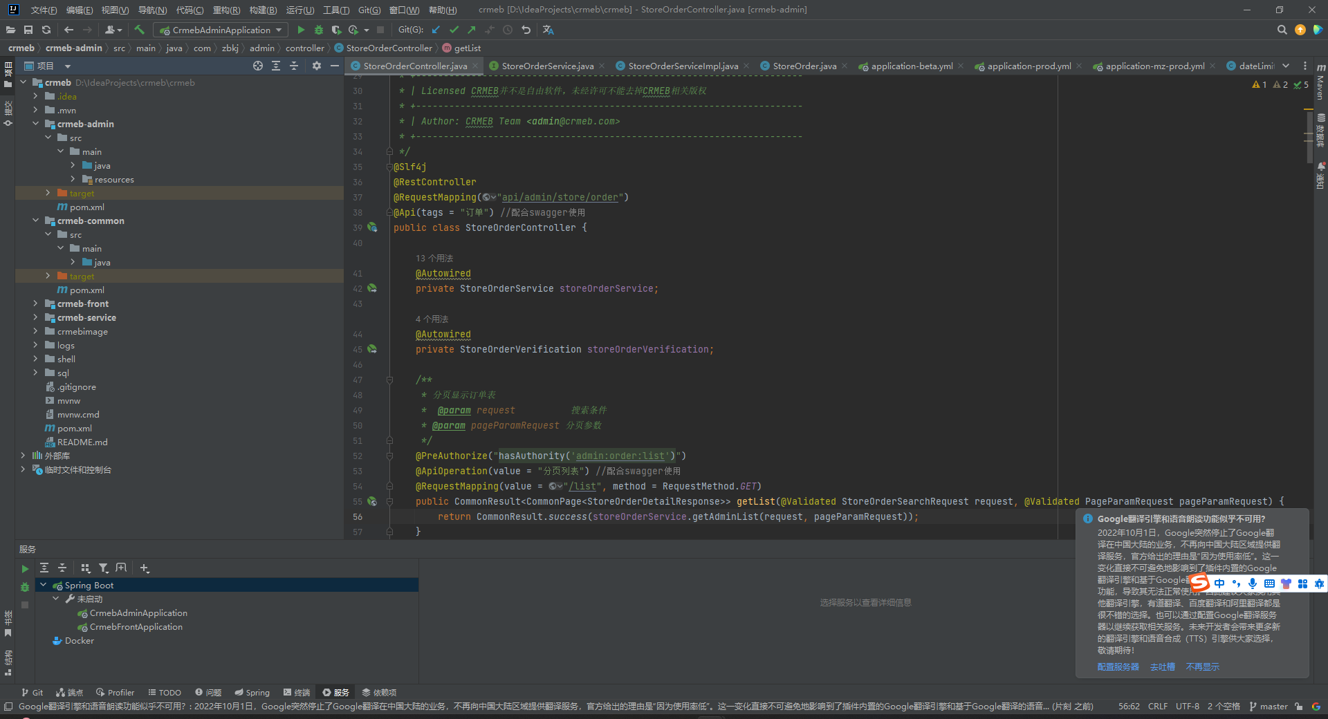Open the translate plugin icon

click(548, 30)
